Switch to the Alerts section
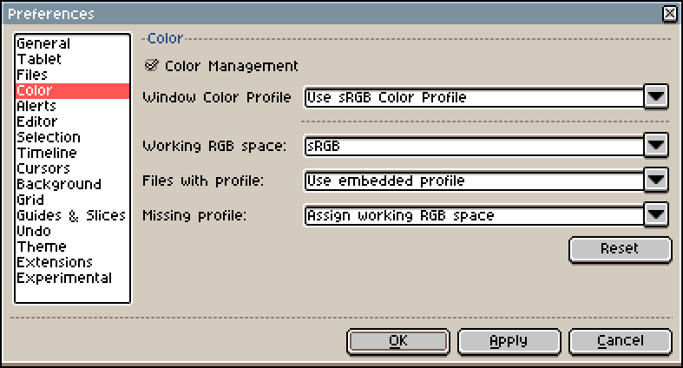Image resolution: width=683 pixels, height=368 pixels. (x=36, y=106)
